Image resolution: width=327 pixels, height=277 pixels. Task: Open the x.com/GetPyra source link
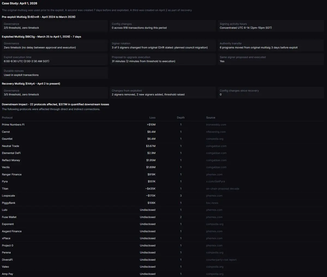(215, 181)
